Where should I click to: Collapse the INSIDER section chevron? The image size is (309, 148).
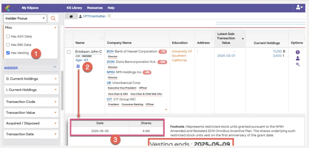coord(55,67)
